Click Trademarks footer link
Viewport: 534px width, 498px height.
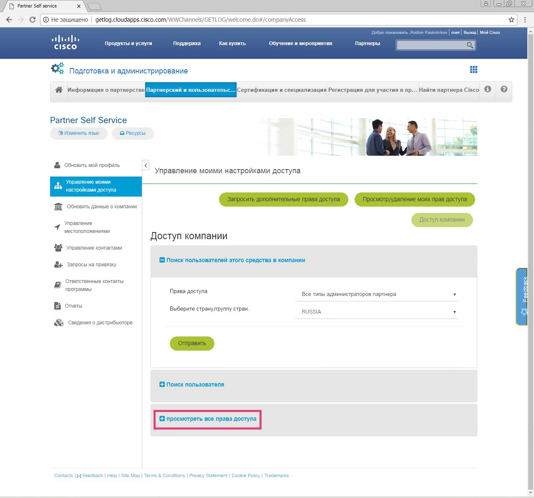coord(277,475)
